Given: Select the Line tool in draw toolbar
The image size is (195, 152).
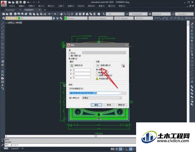Looking at the screenshot, I should point(2,24).
